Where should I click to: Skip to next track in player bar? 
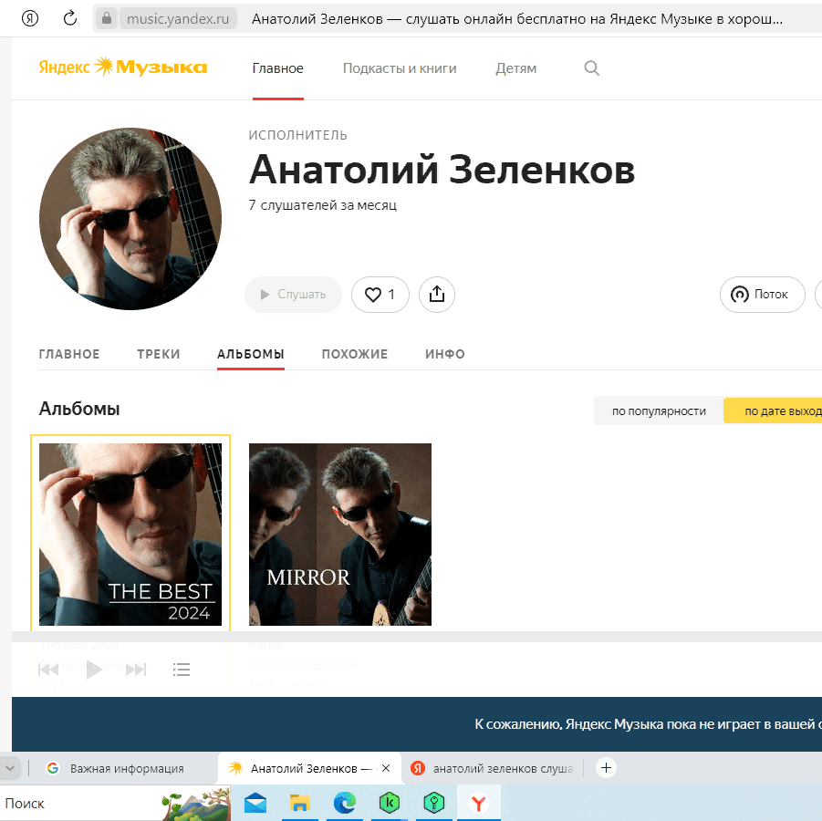[x=136, y=670]
